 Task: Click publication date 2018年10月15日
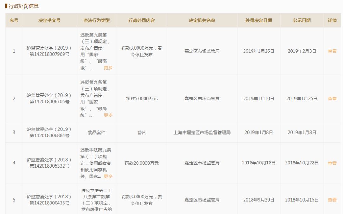click(x=302, y=200)
